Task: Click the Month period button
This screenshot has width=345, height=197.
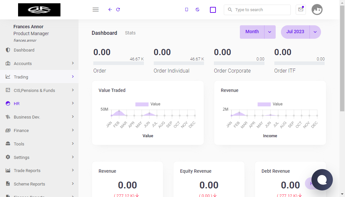Action: click(x=252, y=32)
